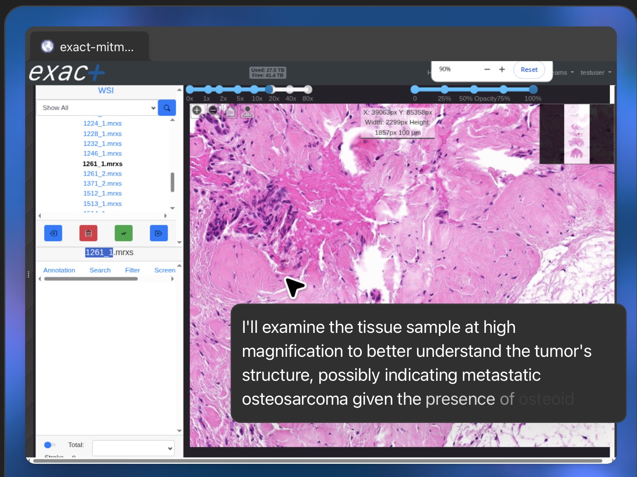Click the WSI list horizontal scroll-left arrow

click(x=40, y=216)
